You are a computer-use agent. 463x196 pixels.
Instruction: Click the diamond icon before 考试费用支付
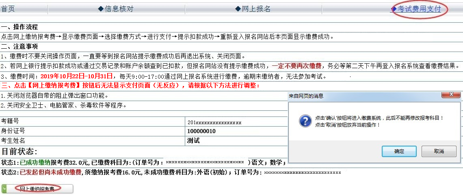pos(393,9)
